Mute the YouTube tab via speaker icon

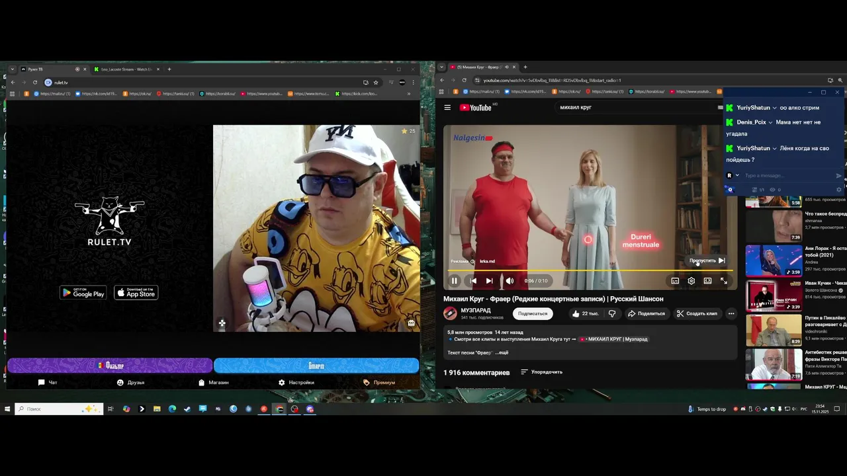[x=507, y=67]
